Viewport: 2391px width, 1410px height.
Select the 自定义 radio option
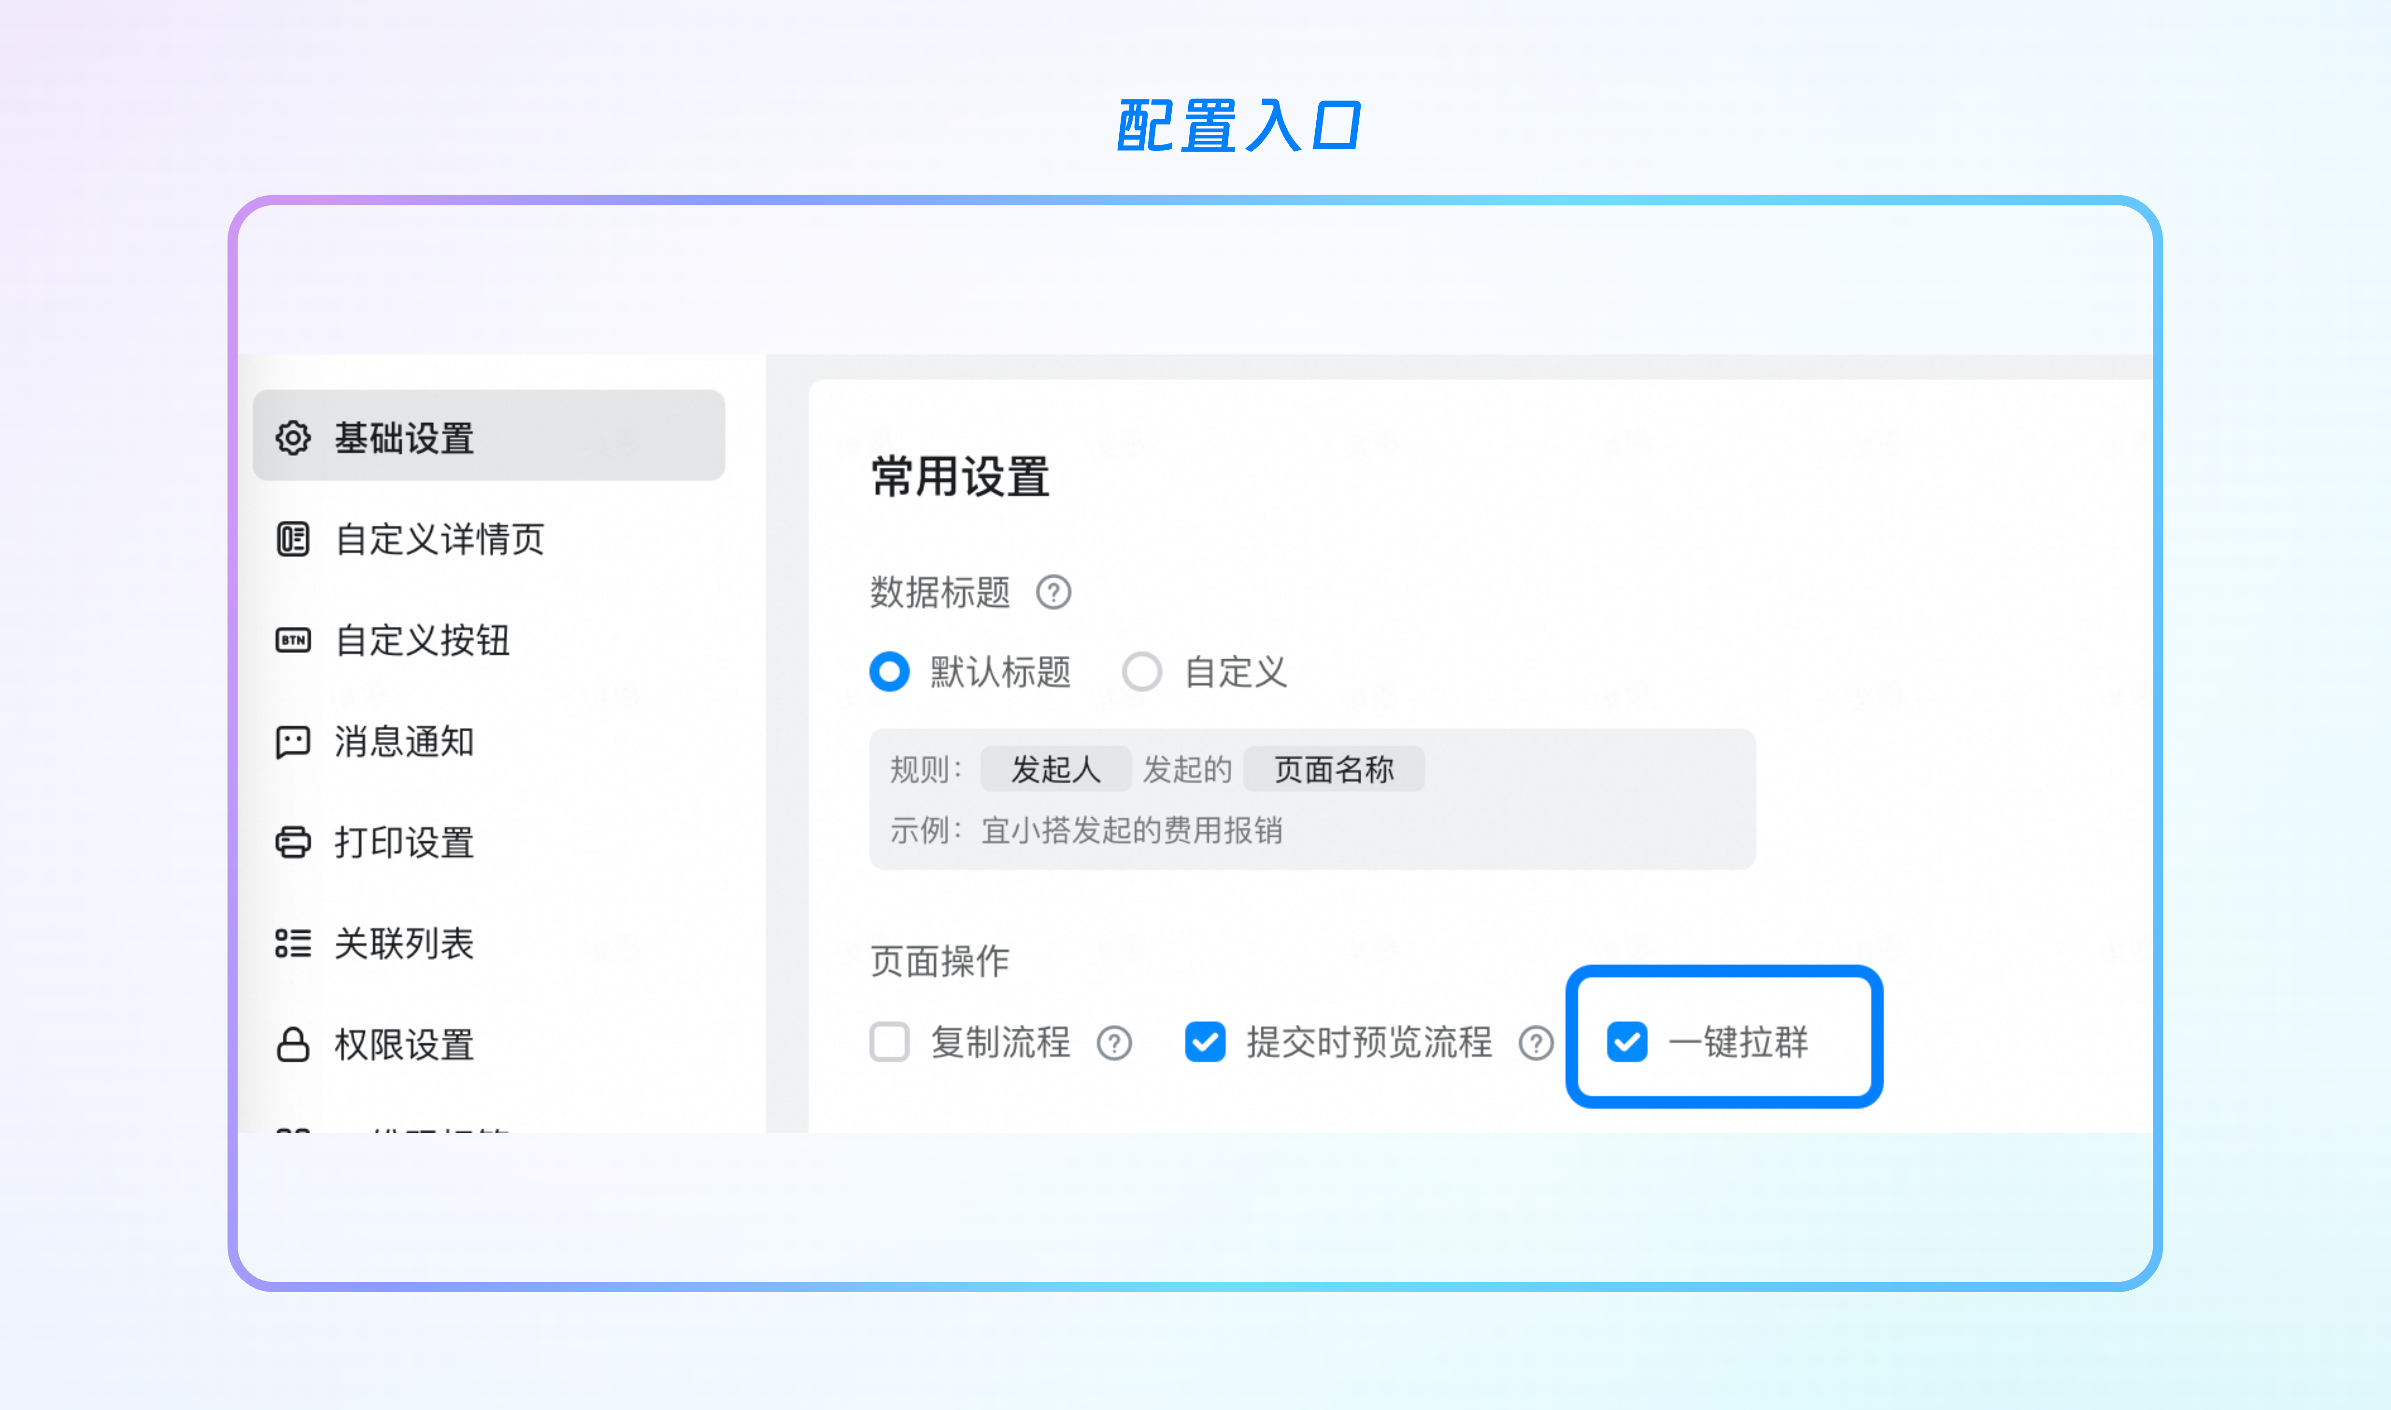[x=1142, y=672]
